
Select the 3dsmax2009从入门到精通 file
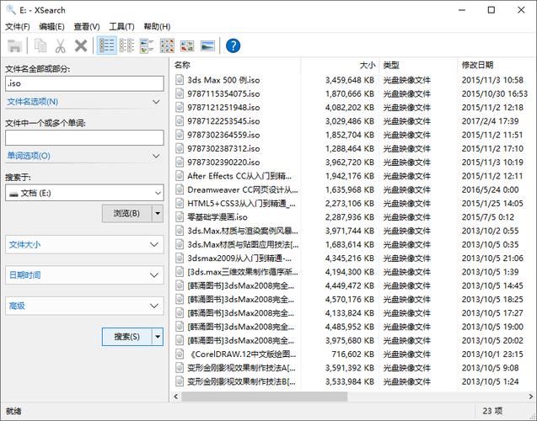click(239, 258)
